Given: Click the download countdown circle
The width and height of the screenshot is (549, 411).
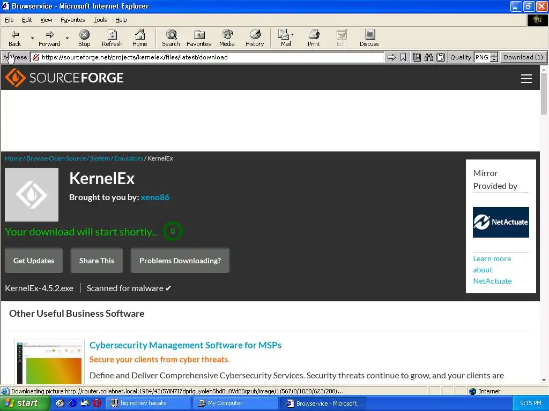Looking at the screenshot, I should click(x=173, y=231).
